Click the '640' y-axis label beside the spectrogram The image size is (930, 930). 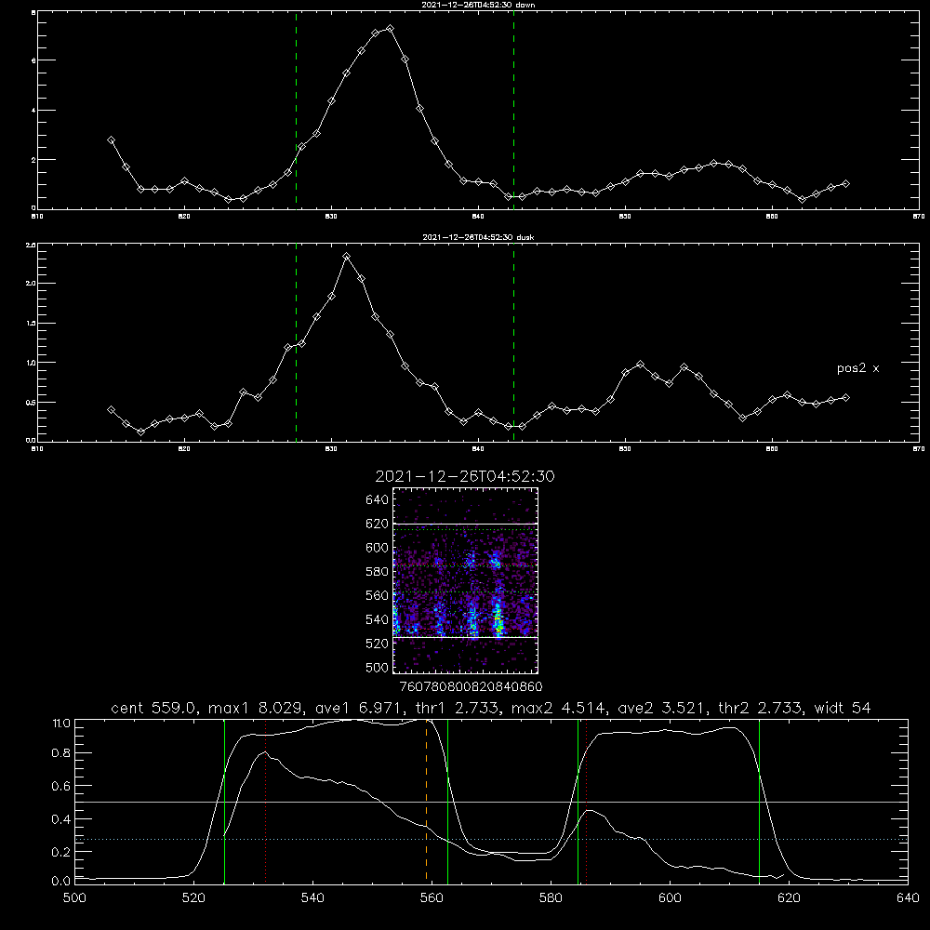(378, 500)
